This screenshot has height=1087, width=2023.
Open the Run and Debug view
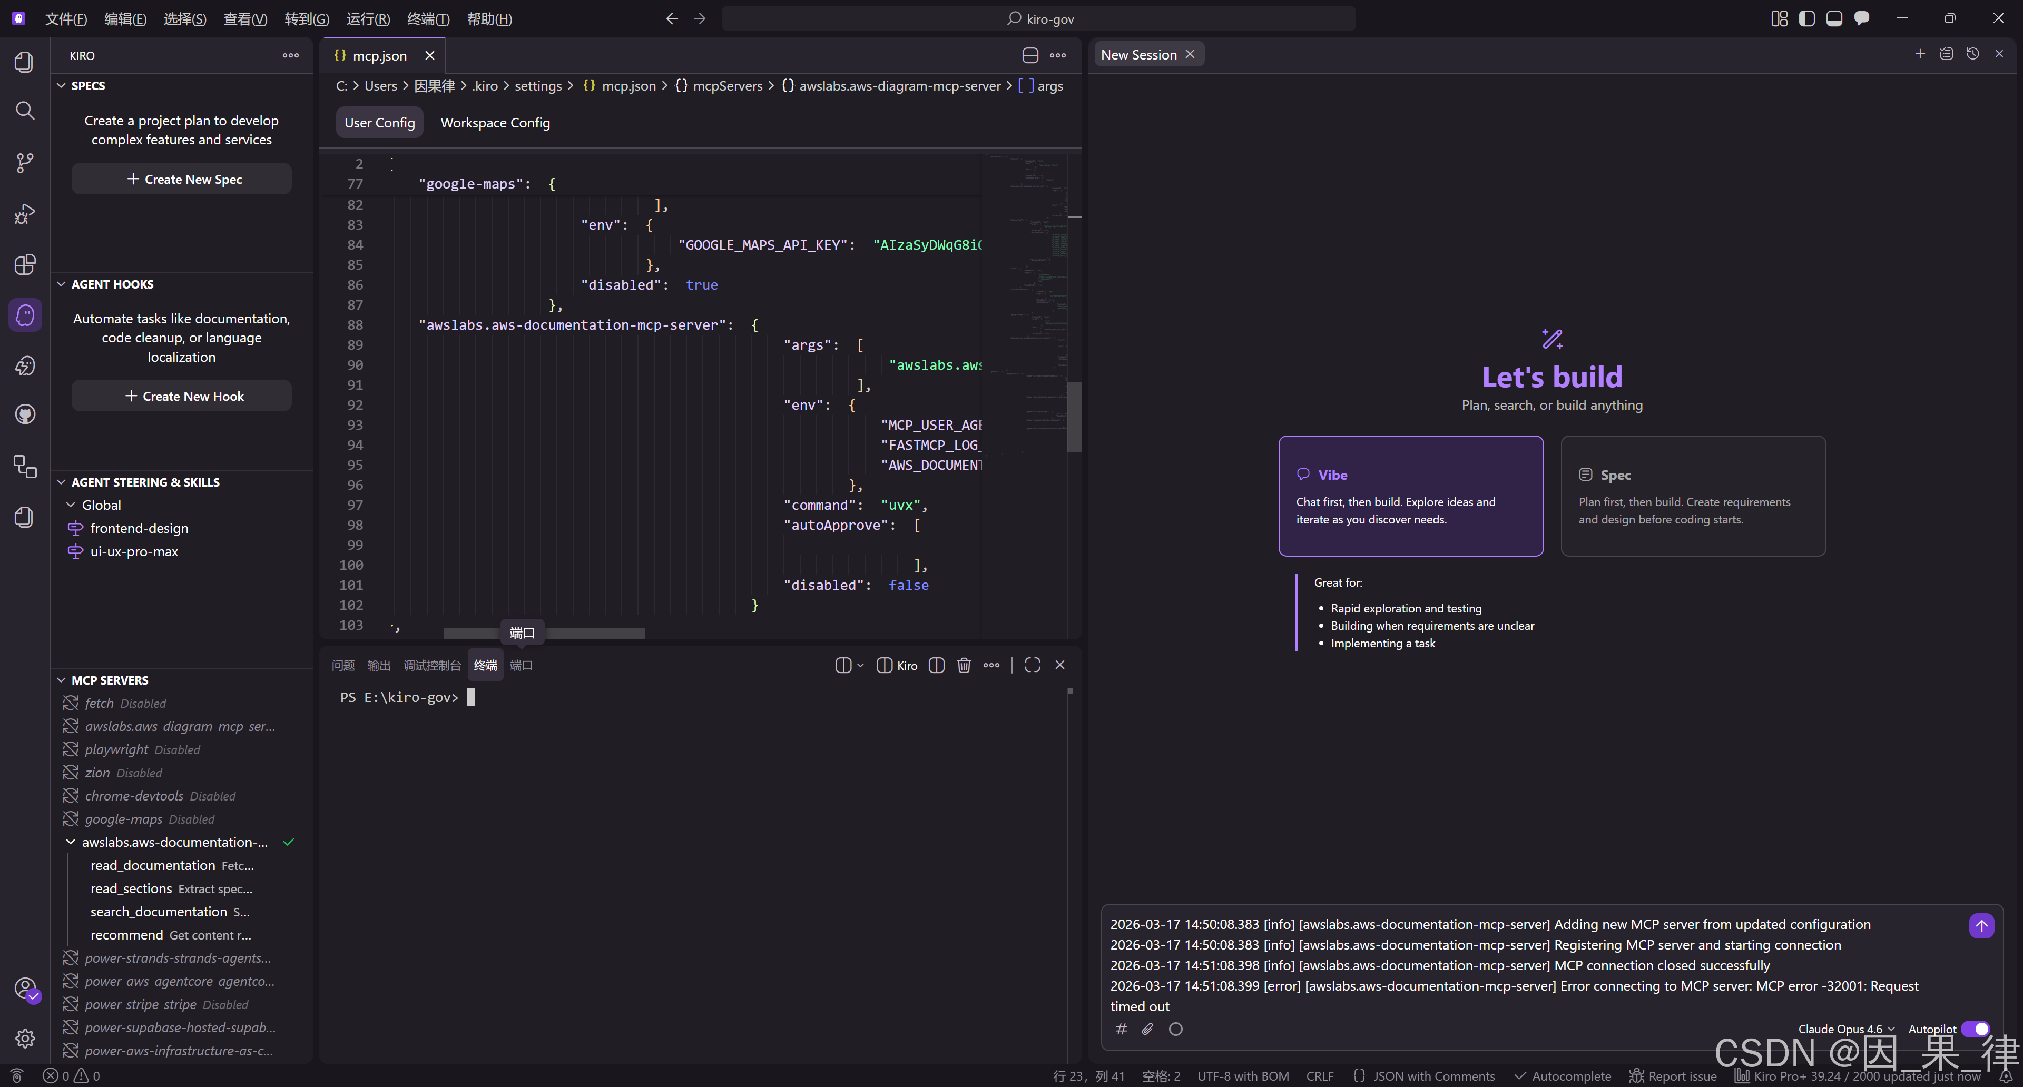click(x=24, y=213)
